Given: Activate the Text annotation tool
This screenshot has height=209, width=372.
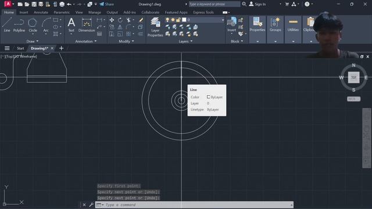Looking at the screenshot, I should tap(71, 24).
